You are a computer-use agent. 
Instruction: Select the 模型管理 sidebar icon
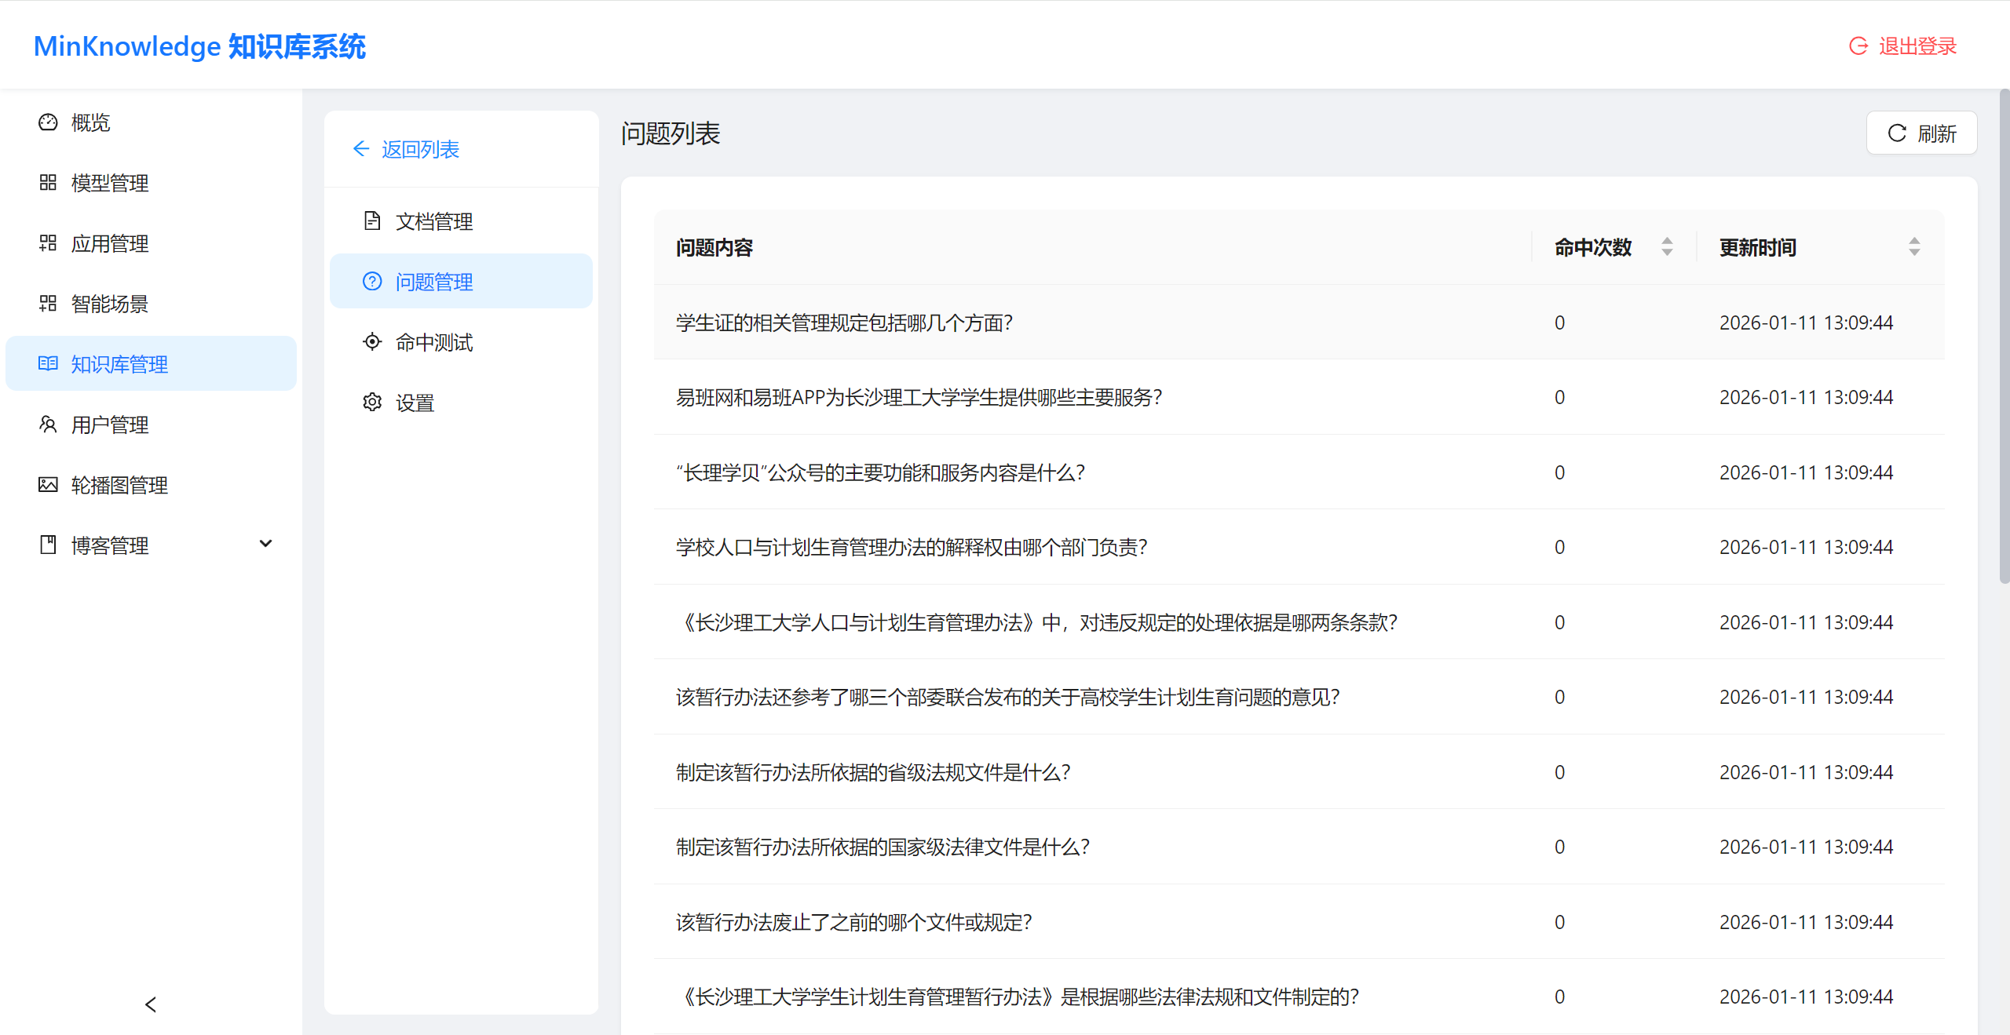pyautogui.click(x=48, y=182)
